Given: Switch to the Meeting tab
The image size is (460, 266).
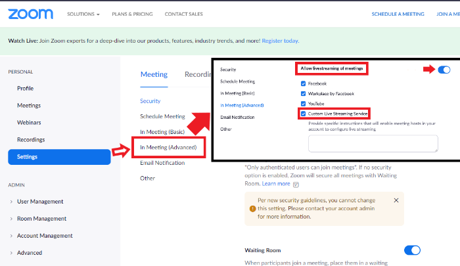Looking at the screenshot, I should pos(154,74).
